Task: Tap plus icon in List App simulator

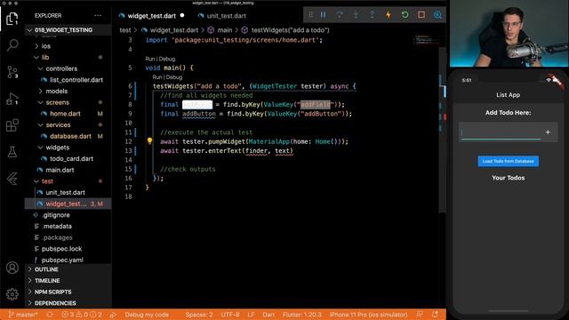Action: coord(548,132)
